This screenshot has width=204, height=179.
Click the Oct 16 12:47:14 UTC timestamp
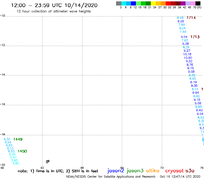[x=180, y=177]
